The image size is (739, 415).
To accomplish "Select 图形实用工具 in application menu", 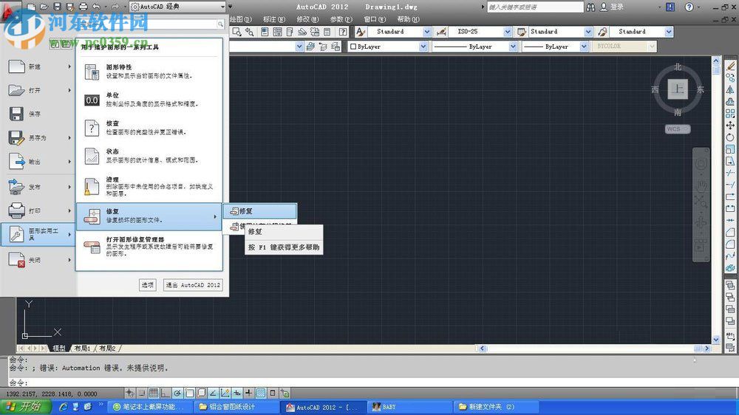I will [x=38, y=234].
